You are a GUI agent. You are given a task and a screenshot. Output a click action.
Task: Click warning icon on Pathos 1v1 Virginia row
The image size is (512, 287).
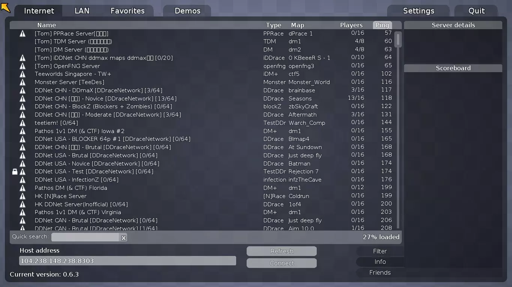click(x=22, y=212)
